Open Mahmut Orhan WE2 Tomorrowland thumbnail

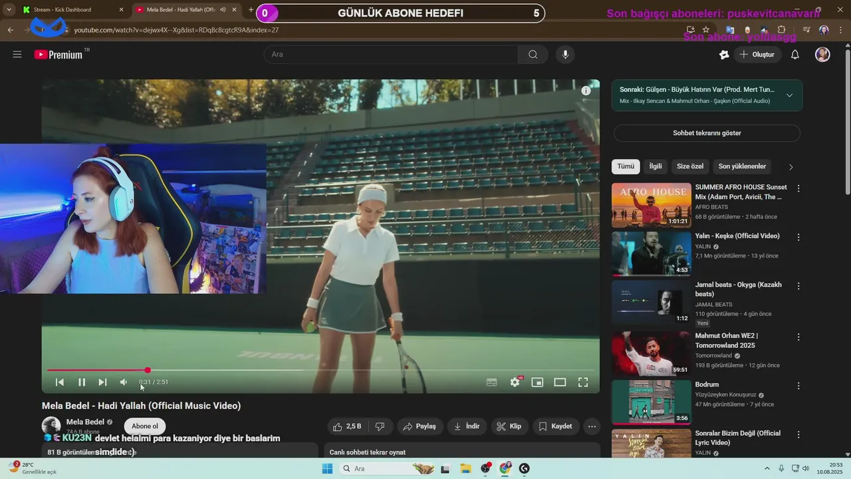[652, 353]
